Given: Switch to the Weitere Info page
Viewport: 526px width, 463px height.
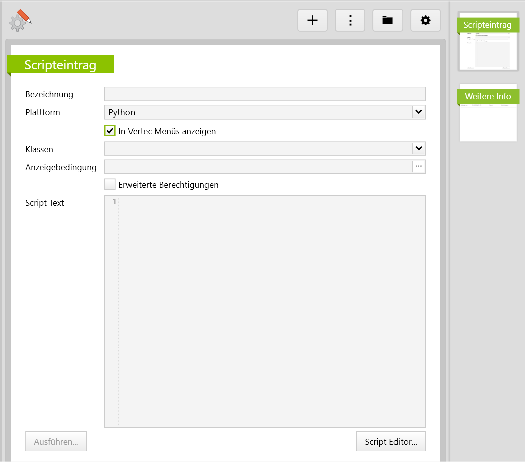Looking at the screenshot, I should coord(488,96).
